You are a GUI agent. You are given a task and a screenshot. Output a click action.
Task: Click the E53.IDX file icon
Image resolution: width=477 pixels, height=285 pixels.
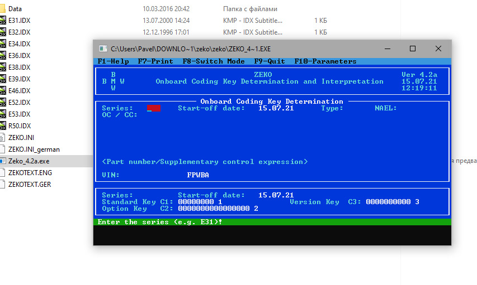(x=2, y=114)
